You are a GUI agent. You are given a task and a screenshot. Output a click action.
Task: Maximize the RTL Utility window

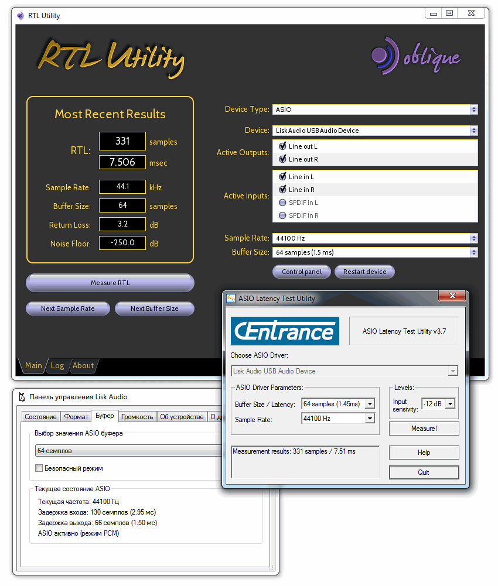(449, 13)
